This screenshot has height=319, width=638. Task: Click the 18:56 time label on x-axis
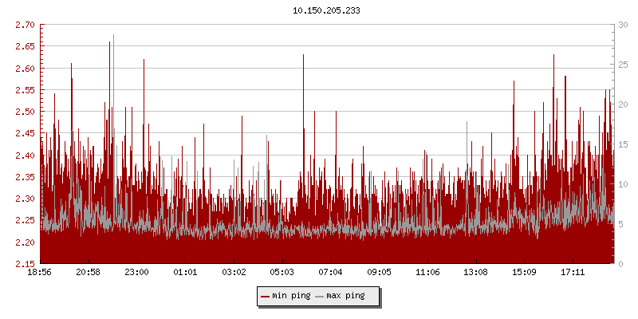tap(40, 273)
